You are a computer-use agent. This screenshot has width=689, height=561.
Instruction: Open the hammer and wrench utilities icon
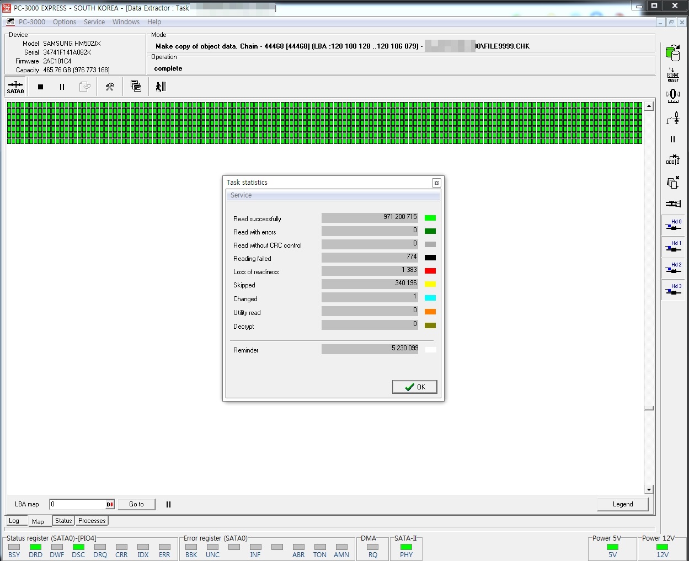pos(110,87)
